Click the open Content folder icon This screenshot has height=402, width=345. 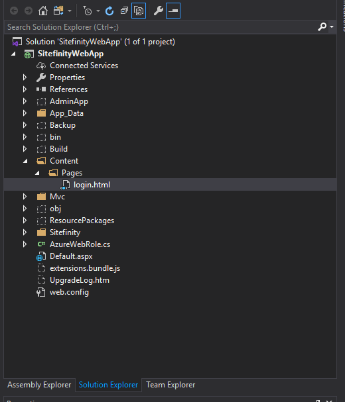pos(41,161)
